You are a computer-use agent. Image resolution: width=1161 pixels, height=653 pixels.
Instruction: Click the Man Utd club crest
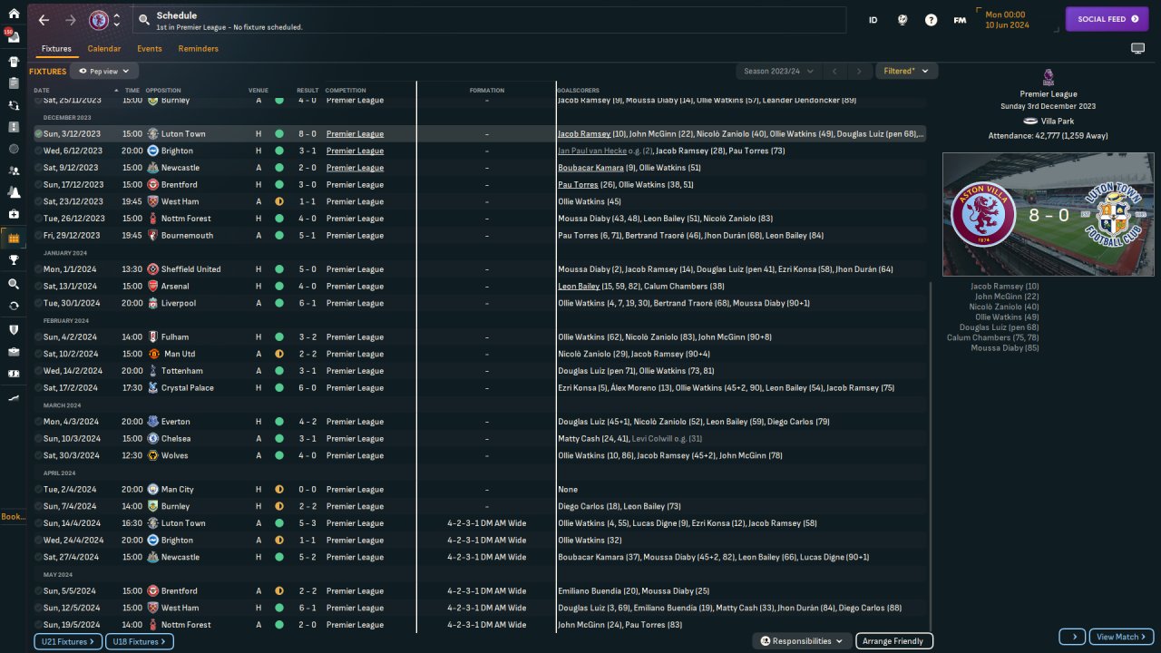click(x=153, y=354)
